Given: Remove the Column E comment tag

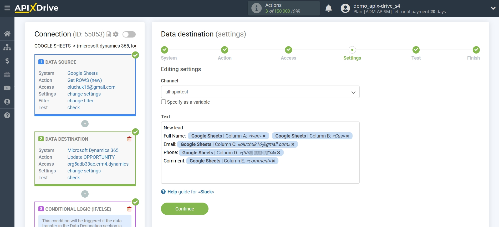Looking at the screenshot, I should click(273, 161).
